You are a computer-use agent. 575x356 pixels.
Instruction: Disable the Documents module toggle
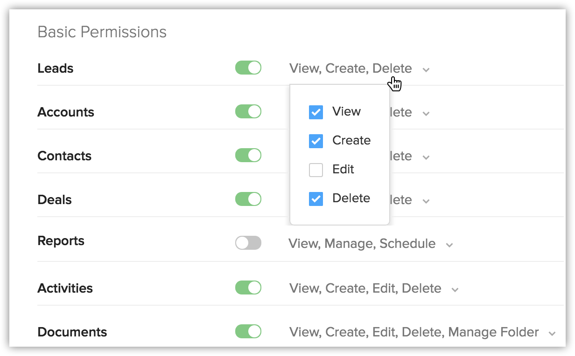[248, 332]
